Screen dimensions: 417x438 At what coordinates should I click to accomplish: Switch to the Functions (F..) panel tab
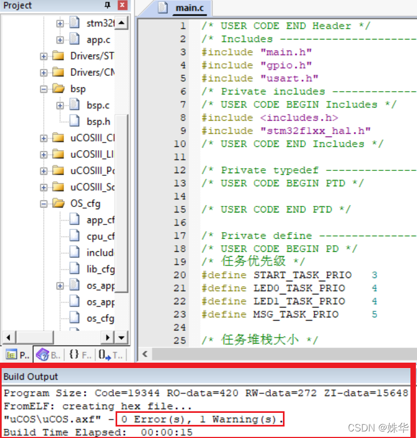coord(80,355)
